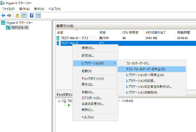Choose 接続(O)... from context menu
The width and height of the screenshot is (196, 132).
(95, 48)
